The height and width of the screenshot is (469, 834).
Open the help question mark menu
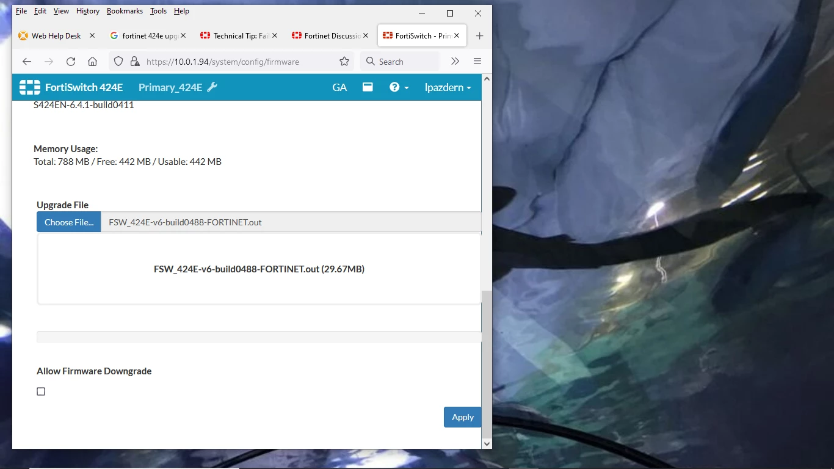399,87
